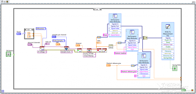Select the task out indicator terminal
Image resolution: width=196 pixels, height=94 pixels.
click(48, 44)
